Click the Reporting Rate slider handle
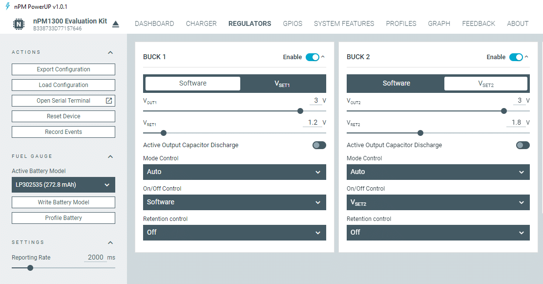This screenshot has width=543, height=284. click(30, 268)
